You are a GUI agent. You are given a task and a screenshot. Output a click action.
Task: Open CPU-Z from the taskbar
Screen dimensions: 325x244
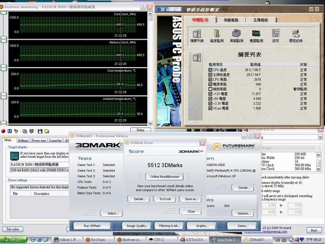pos(162,240)
